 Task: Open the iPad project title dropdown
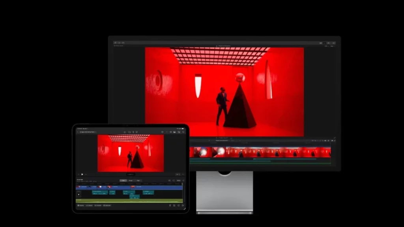point(88,132)
